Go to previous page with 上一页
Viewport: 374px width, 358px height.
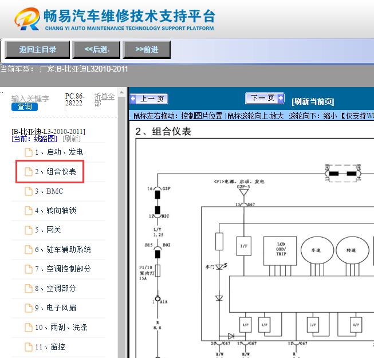149,99
